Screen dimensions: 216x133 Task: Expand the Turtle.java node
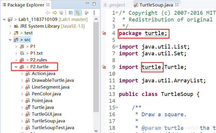[22, 107]
